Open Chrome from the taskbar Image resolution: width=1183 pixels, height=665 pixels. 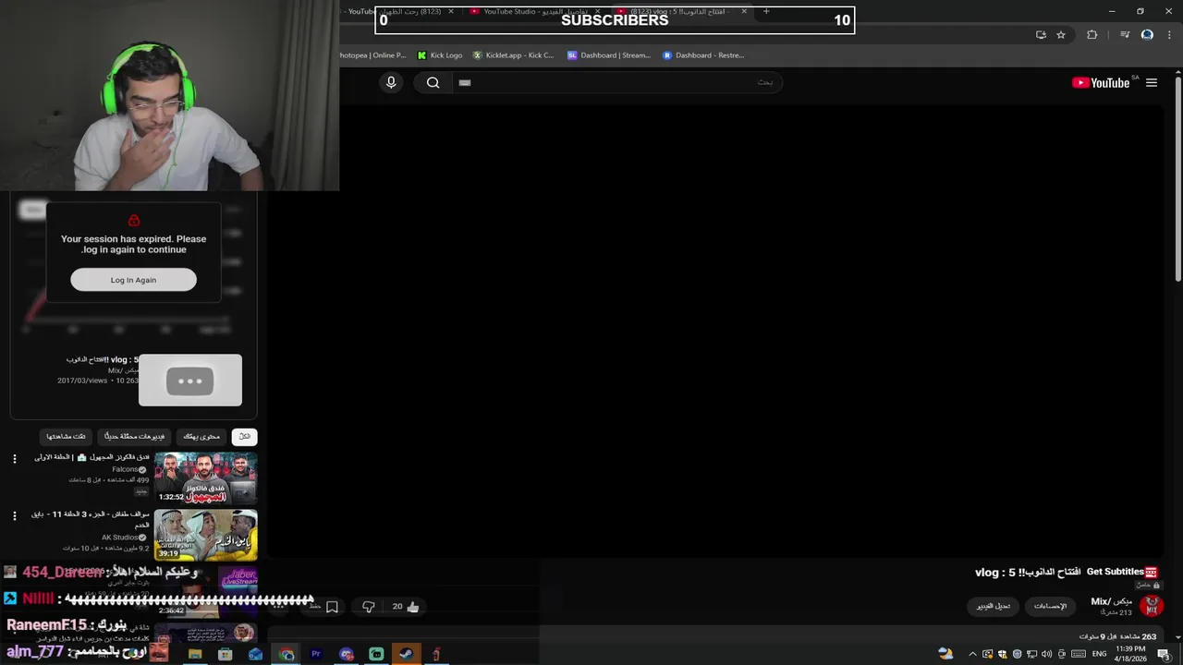tap(287, 654)
